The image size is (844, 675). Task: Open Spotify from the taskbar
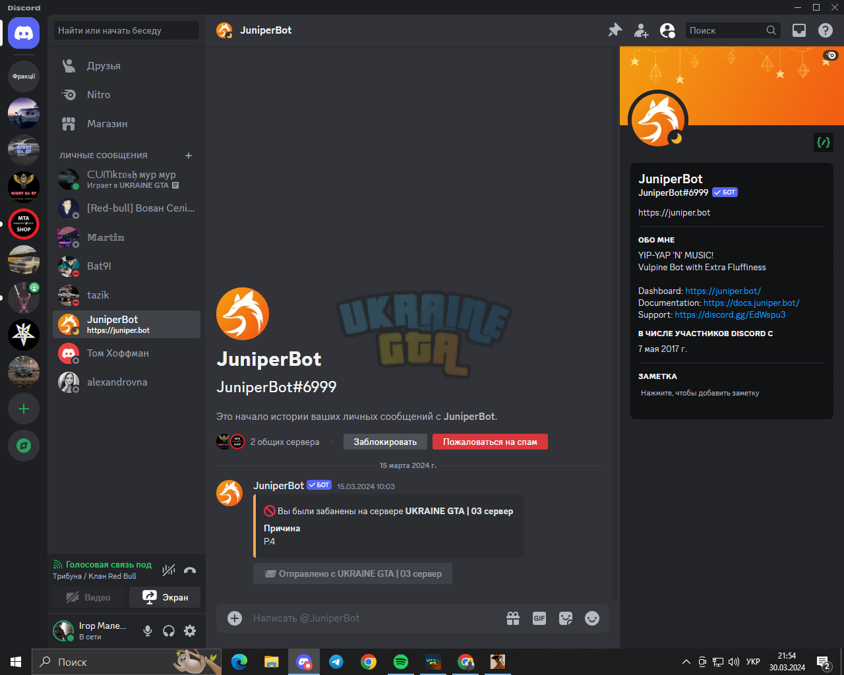pos(400,662)
